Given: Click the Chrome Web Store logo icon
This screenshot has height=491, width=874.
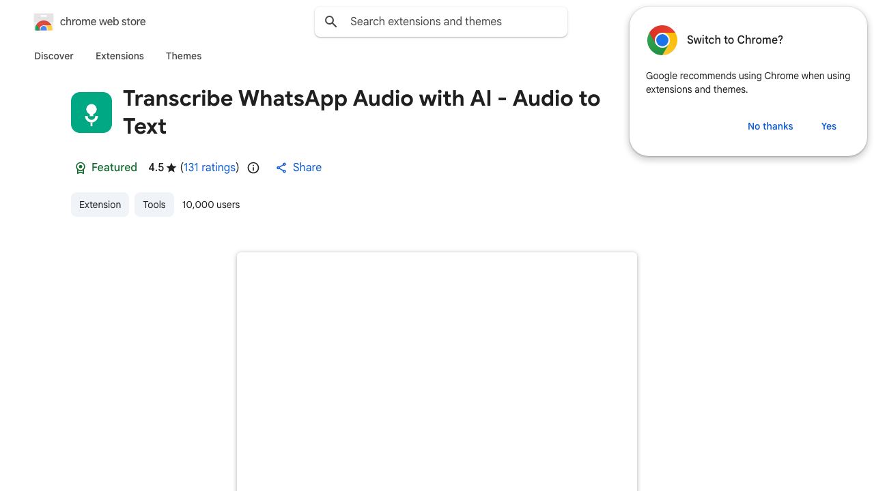Looking at the screenshot, I should [44, 22].
